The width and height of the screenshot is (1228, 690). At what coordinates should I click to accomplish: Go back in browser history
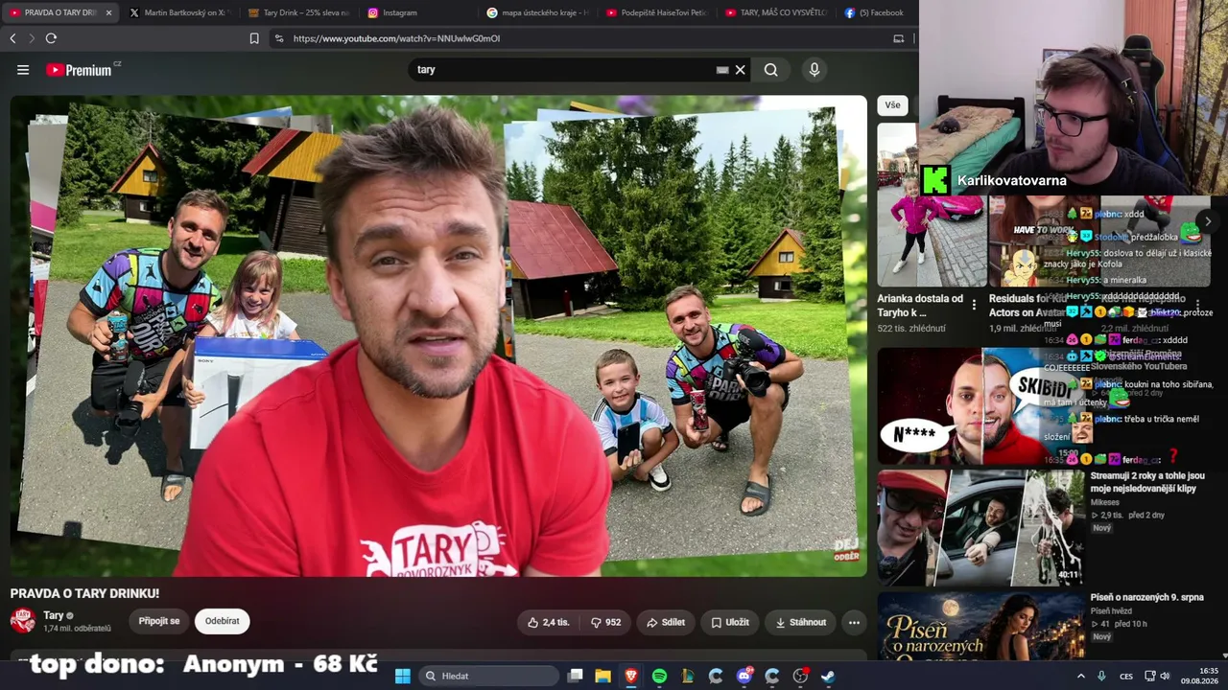coord(12,38)
